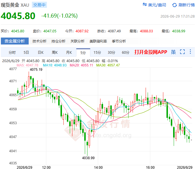This screenshot has height=169, width=196.
Task: Click the 刷新行情 text link
Action: tap(186, 5)
